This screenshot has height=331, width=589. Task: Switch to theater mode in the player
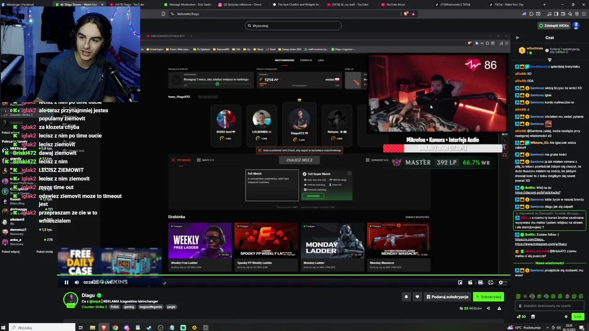(x=480, y=283)
